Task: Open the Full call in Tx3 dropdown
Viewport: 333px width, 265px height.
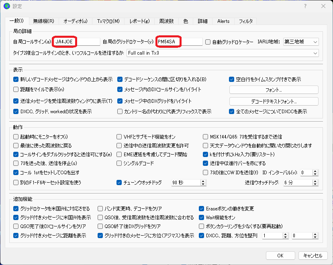Action: click(223, 53)
